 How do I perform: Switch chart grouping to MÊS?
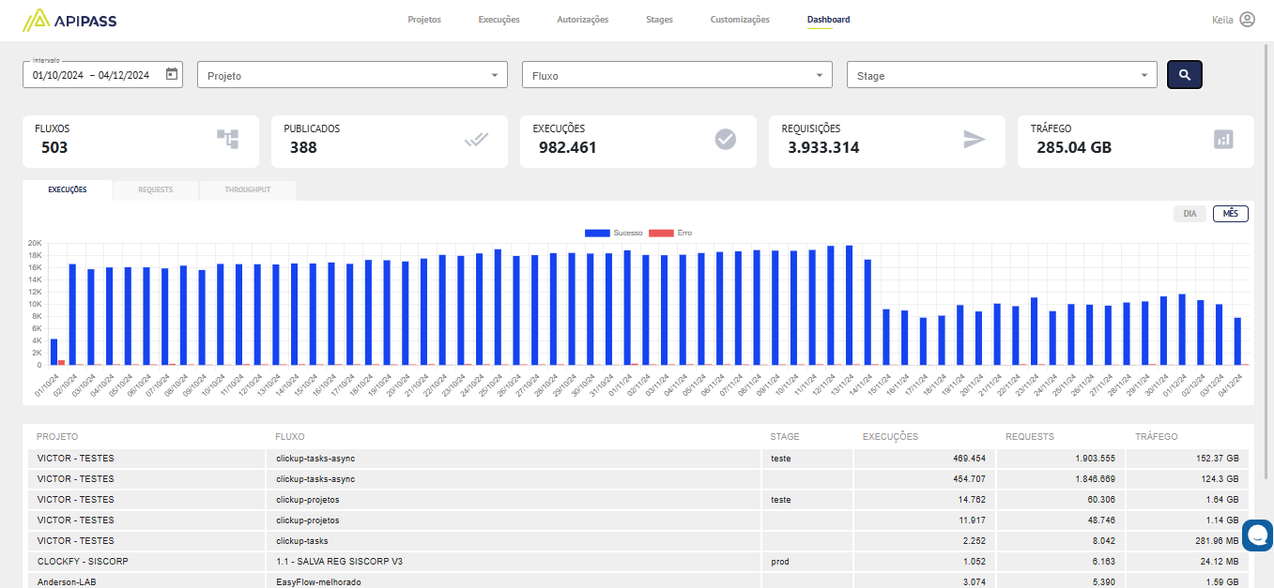click(x=1230, y=214)
